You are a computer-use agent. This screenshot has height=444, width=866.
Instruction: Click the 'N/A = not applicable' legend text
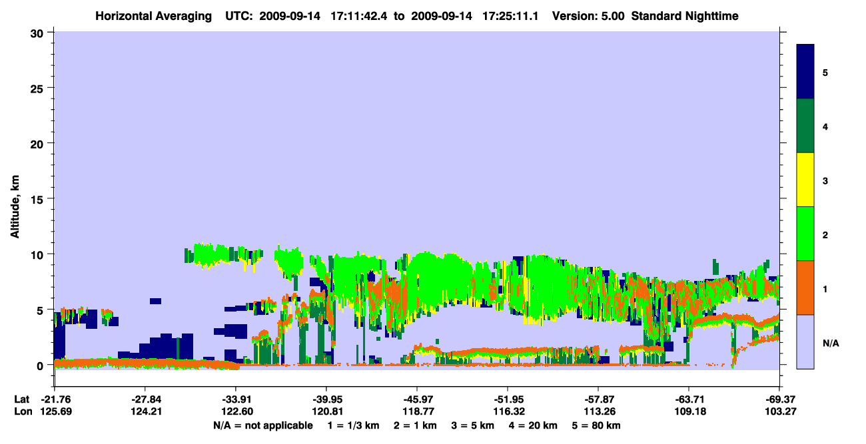pyautogui.click(x=262, y=425)
